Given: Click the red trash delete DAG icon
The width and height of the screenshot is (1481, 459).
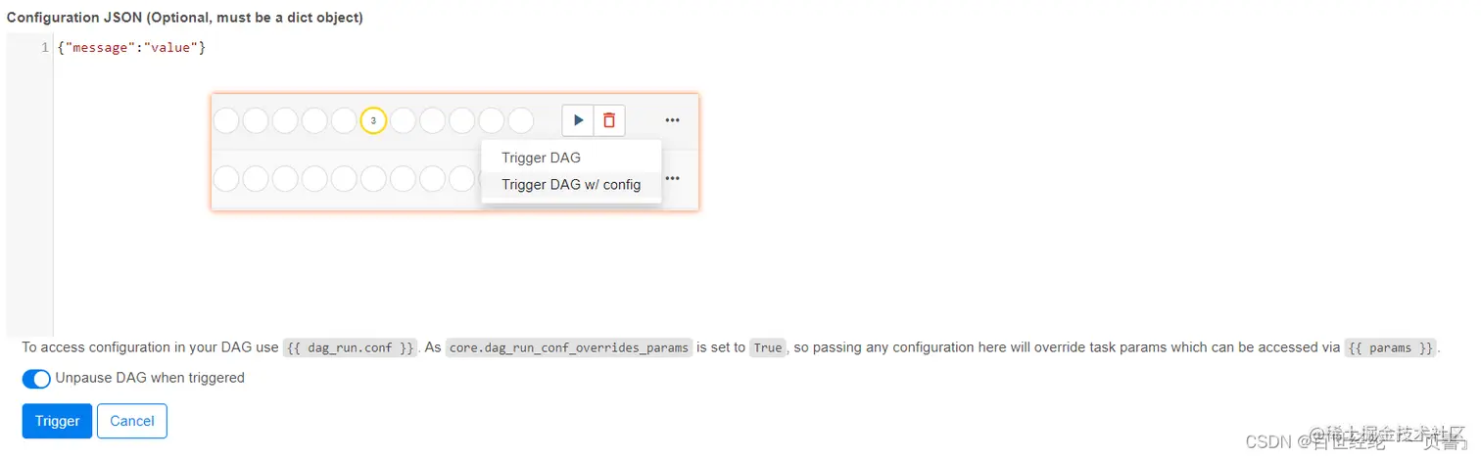Looking at the screenshot, I should click(609, 120).
